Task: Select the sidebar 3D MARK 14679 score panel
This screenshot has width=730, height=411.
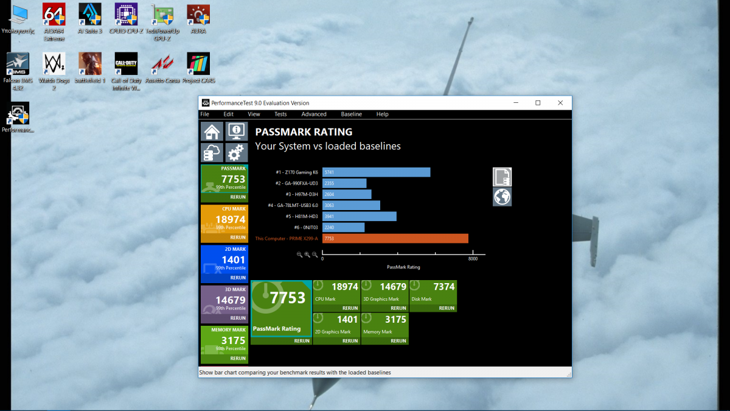Action: 224,300
